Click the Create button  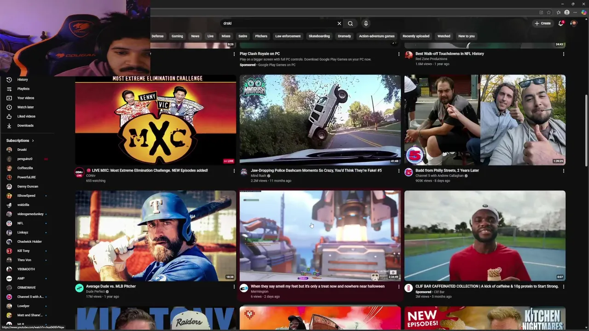(543, 23)
